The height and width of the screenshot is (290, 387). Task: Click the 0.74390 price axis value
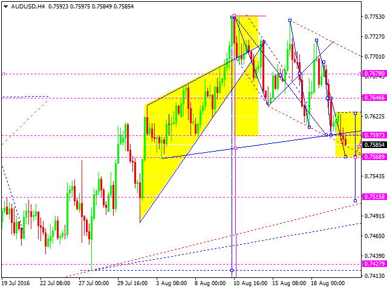click(374, 256)
